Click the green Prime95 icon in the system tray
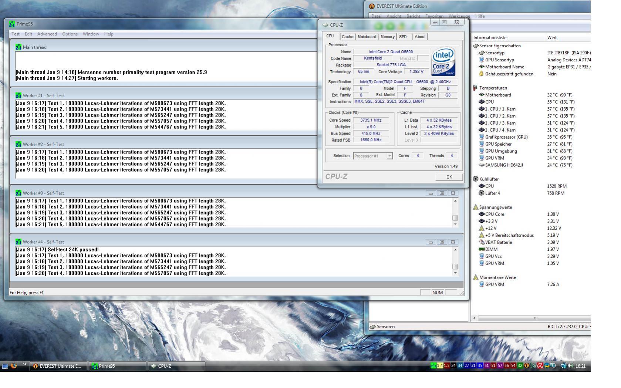The image size is (621, 388). tap(433, 366)
